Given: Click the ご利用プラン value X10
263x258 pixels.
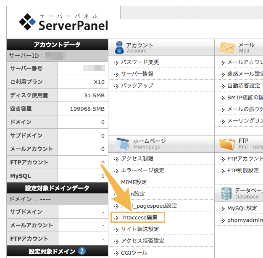Looking at the screenshot, I should [99, 82].
